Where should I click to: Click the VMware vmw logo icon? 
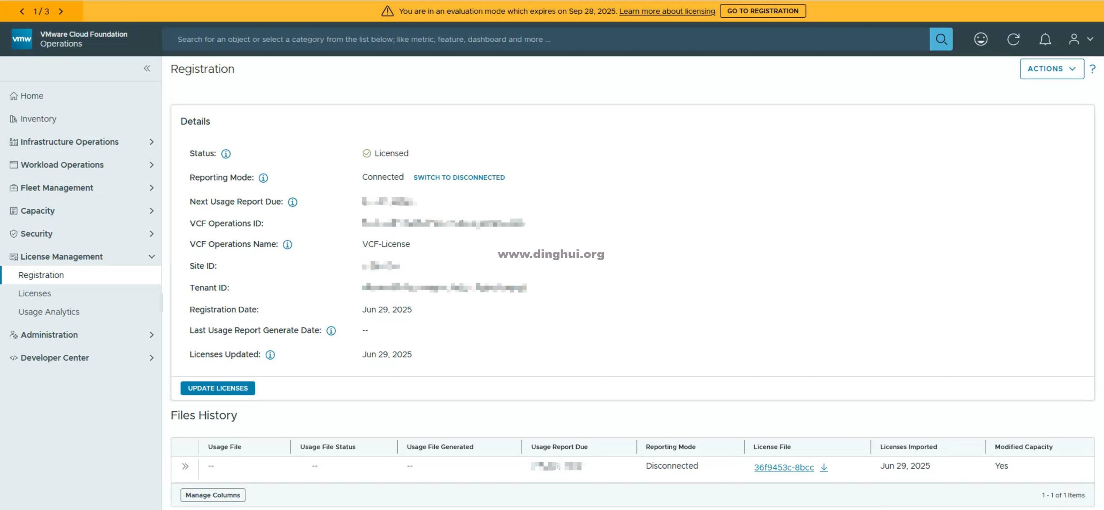22,39
